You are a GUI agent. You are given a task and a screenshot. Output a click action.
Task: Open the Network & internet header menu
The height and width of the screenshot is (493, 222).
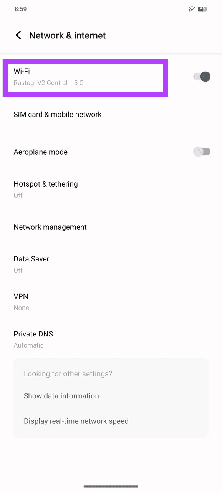coord(67,35)
